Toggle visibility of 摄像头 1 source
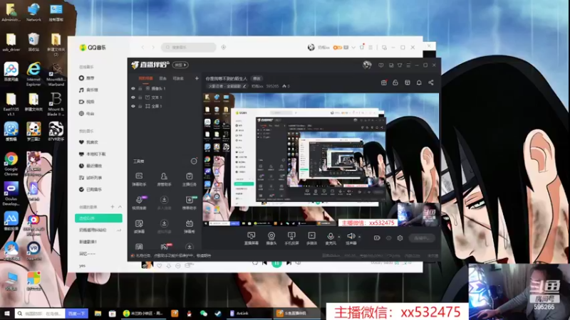Image resolution: width=570 pixels, height=320 pixels. coord(133,88)
